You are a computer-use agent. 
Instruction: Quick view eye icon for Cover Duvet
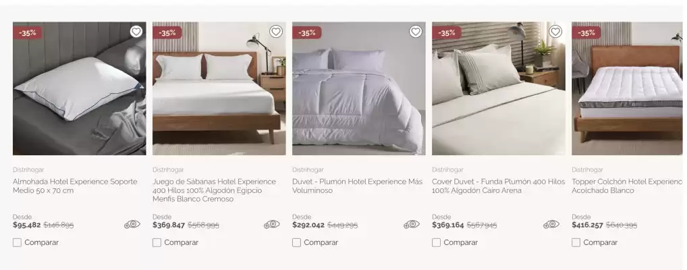pos(551,224)
